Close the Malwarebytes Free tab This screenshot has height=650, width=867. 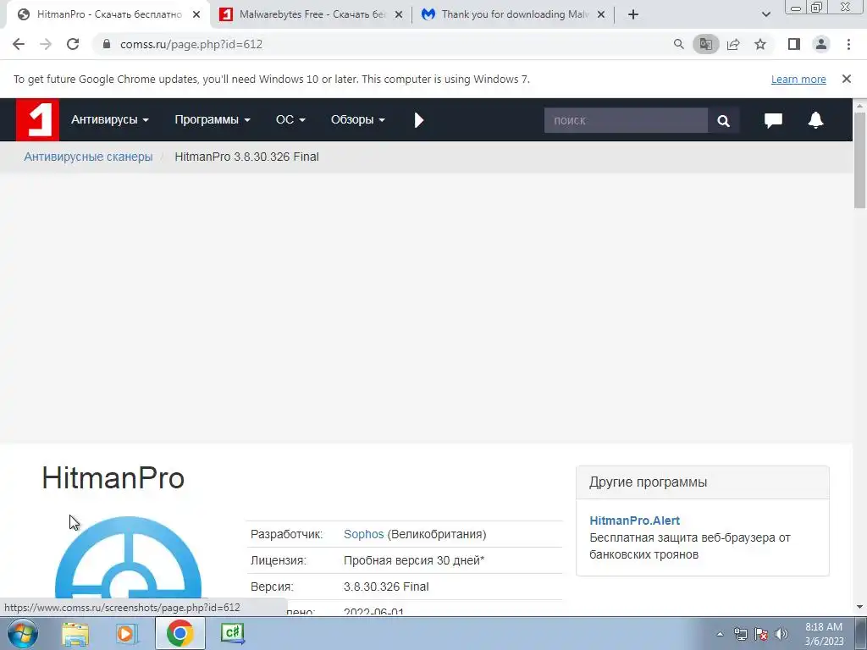coord(399,14)
